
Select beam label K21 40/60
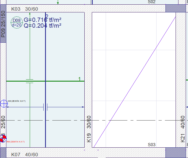coord(183,129)
